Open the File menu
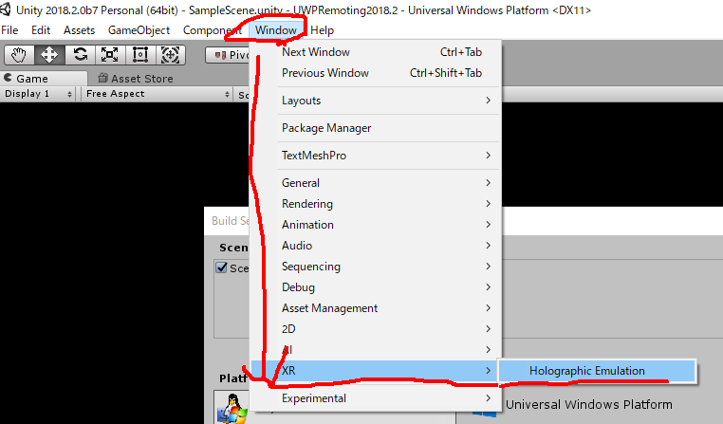 [9, 30]
